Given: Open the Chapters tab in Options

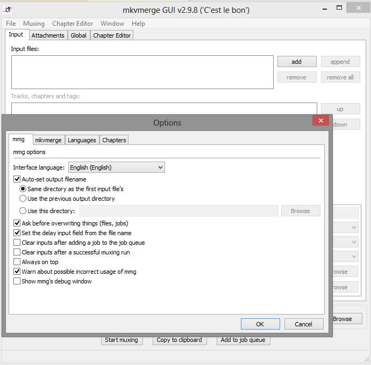Looking at the screenshot, I should [114, 140].
